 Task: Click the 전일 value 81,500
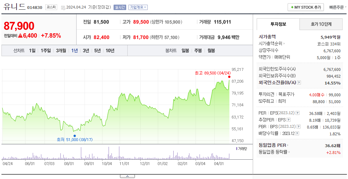101,22
